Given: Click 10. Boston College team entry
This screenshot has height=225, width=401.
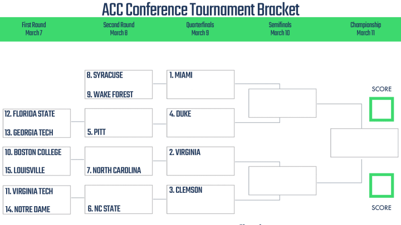Looking at the screenshot, I should [33, 152].
